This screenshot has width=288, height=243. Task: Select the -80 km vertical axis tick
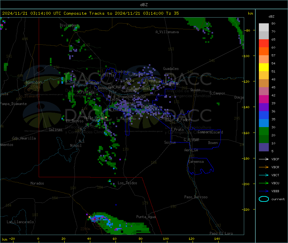pyautogui.click(x=247, y=30)
